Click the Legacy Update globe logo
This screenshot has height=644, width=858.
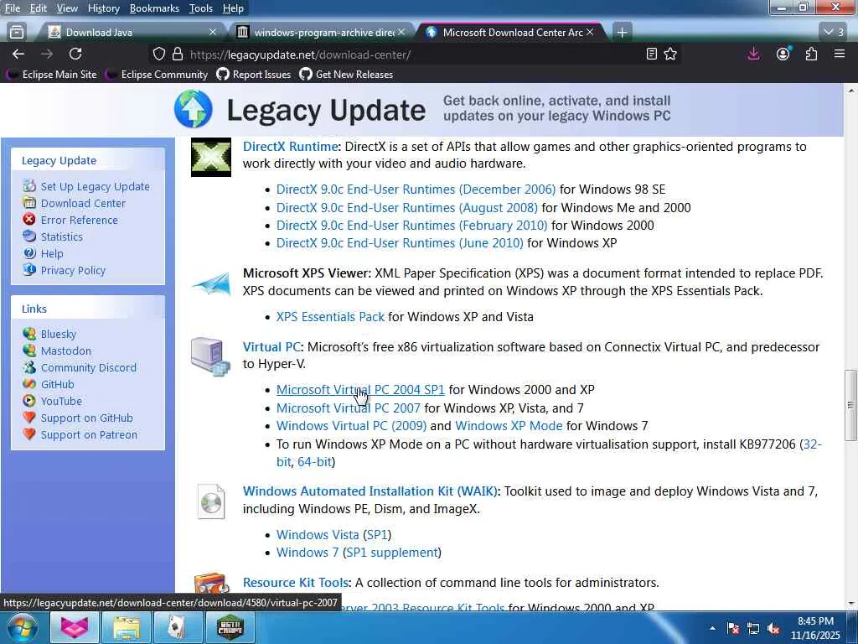[194, 109]
